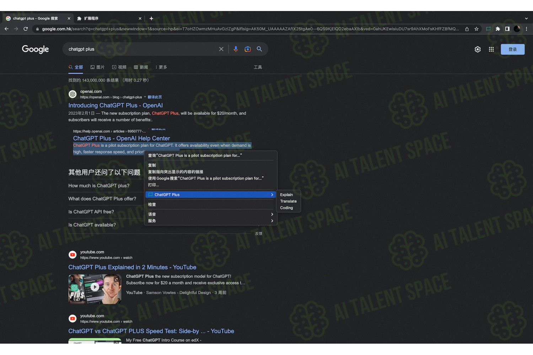The height and width of the screenshot is (355, 533).
Task: Expand the ChatGPT Plus submenu arrow
Action: pyautogui.click(x=272, y=195)
